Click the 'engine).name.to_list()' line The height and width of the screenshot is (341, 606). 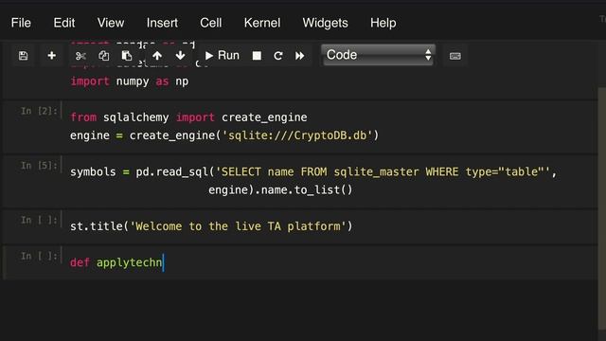[280, 189]
